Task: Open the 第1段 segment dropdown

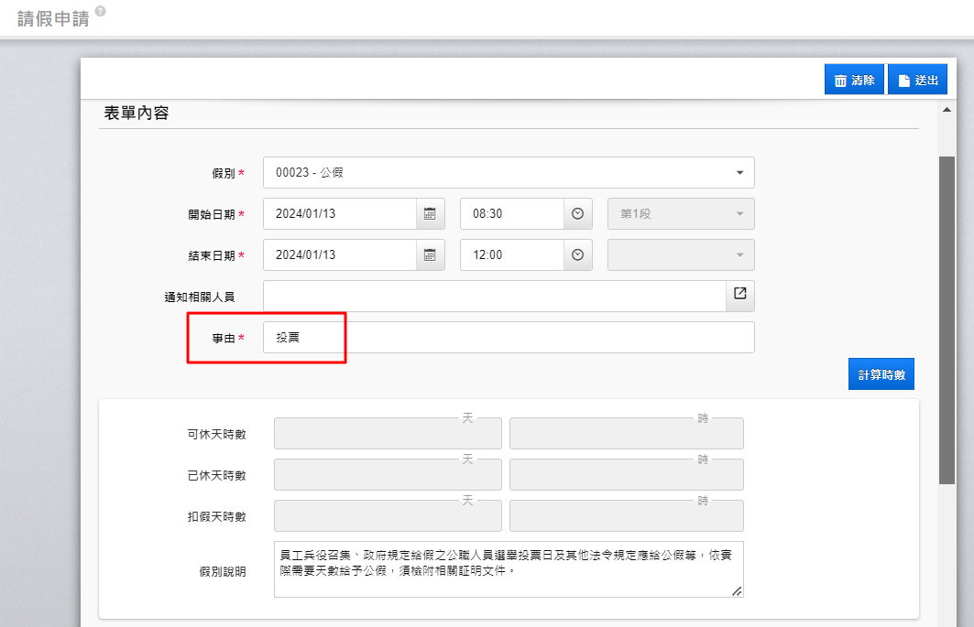Action: click(x=681, y=213)
